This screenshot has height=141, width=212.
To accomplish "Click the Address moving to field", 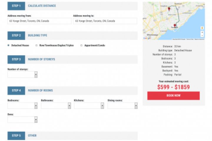I will coord(105,21).
